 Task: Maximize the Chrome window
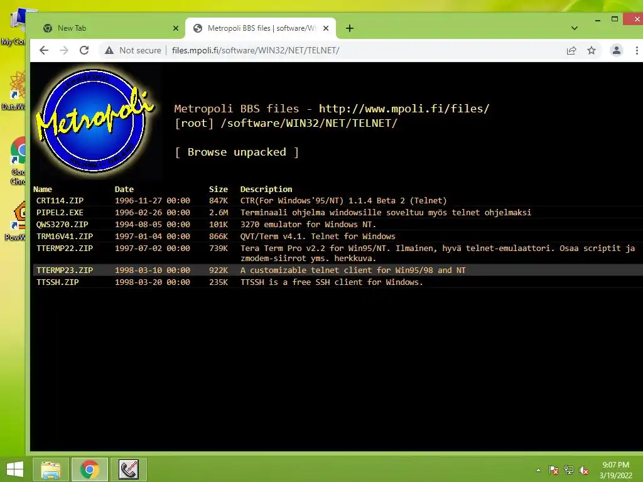[x=614, y=19]
